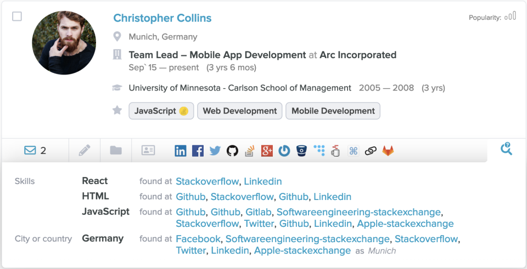Open Christopher Collins profile name link

162,18
